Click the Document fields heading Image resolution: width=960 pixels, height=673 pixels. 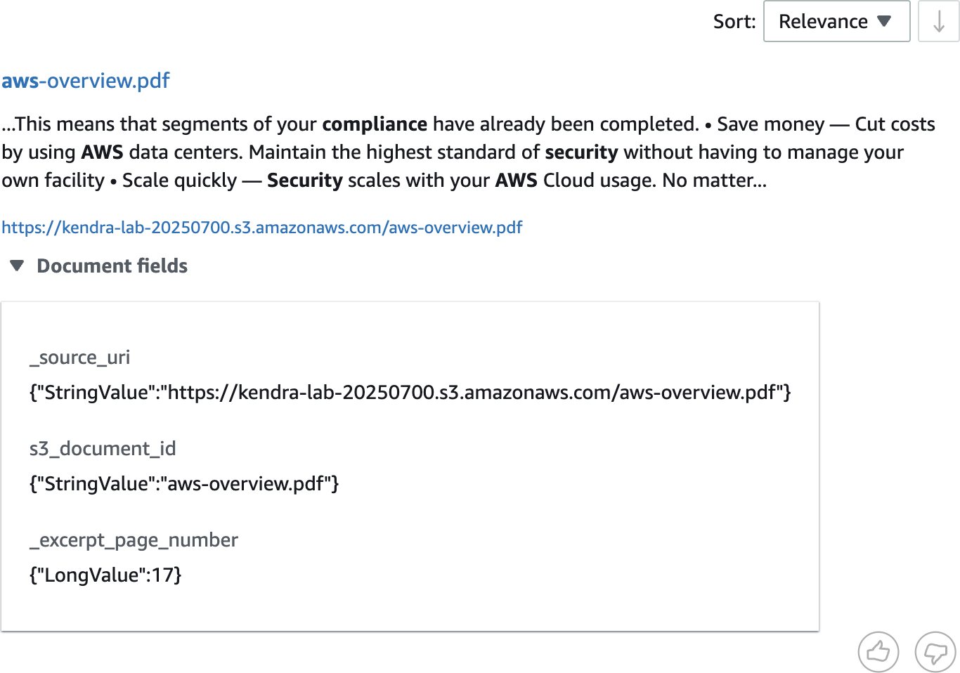(x=112, y=266)
